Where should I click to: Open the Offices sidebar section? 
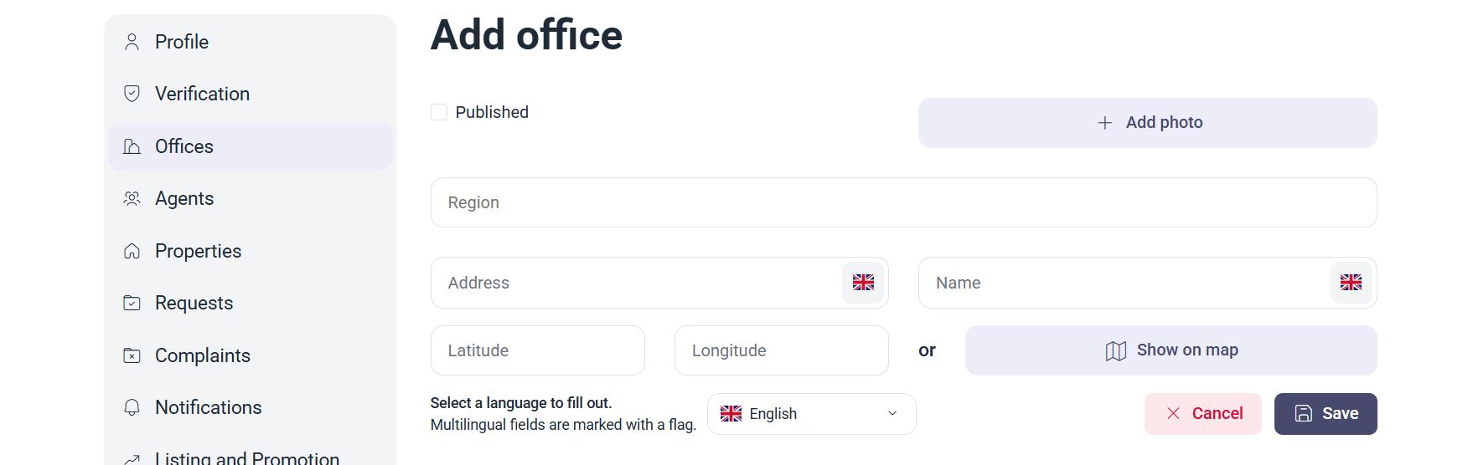[251, 146]
